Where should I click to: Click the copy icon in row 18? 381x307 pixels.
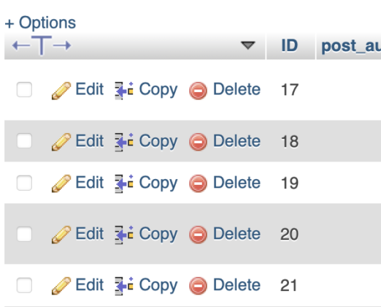[x=124, y=142]
